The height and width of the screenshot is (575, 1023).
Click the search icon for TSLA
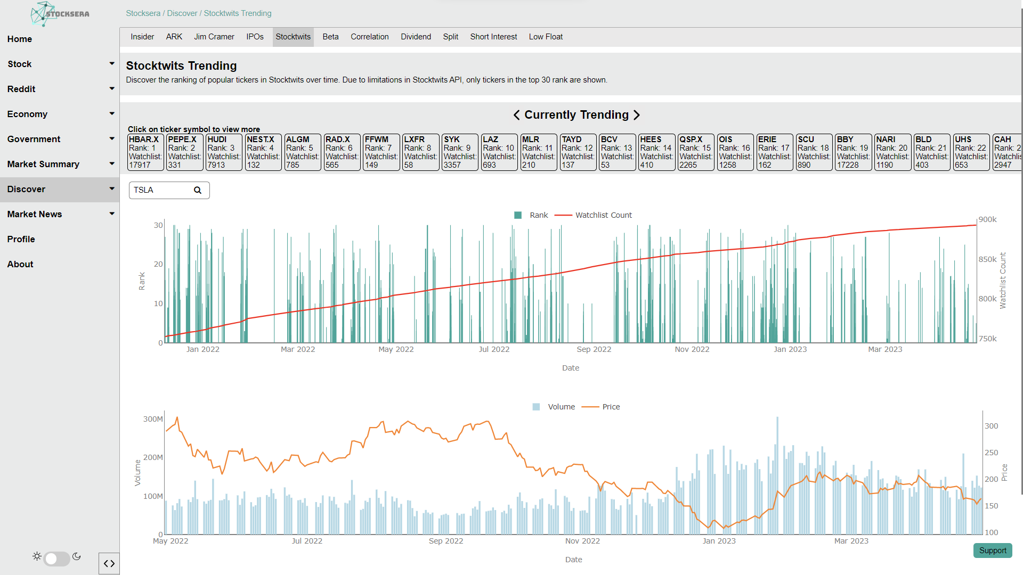tap(198, 190)
